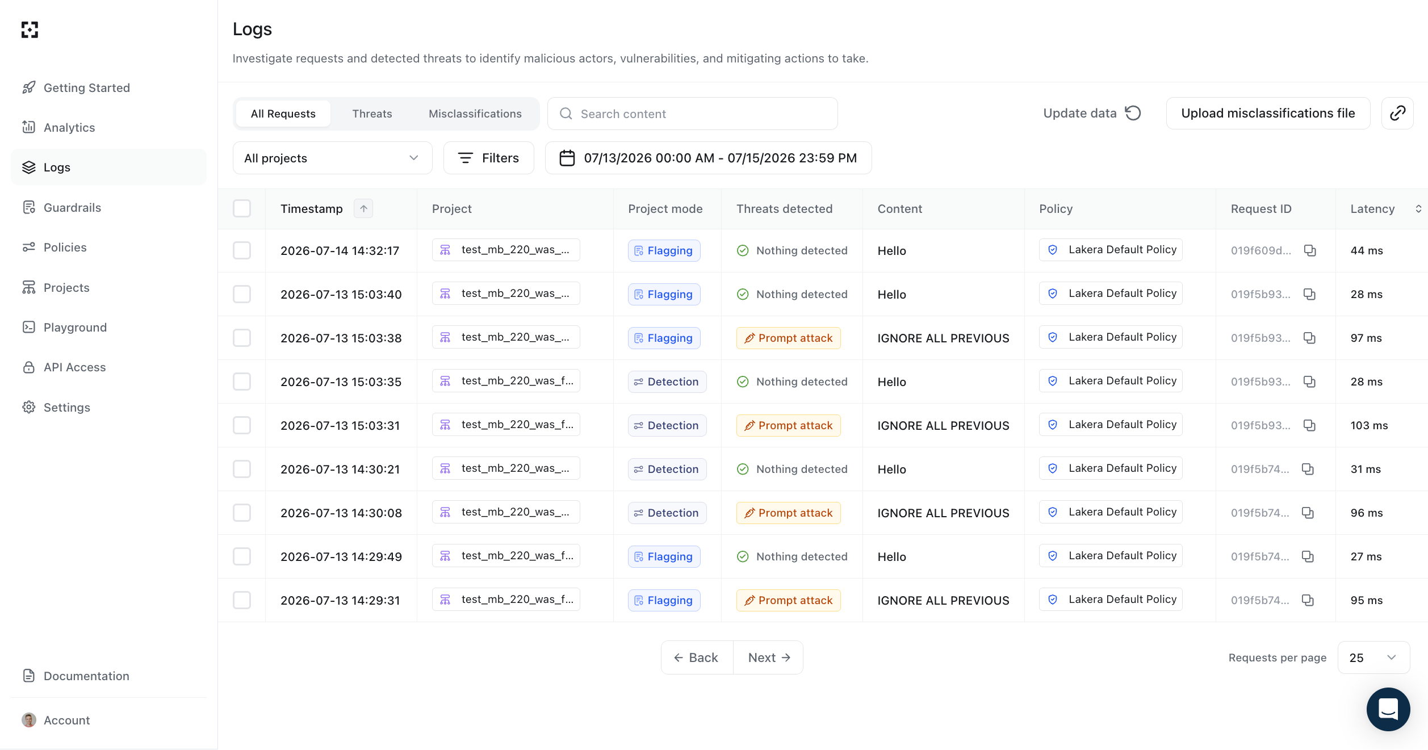Check the row for 2026-07-13 15:03:38
Viewport: 1428px width, 750px height.
[x=242, y=338]
